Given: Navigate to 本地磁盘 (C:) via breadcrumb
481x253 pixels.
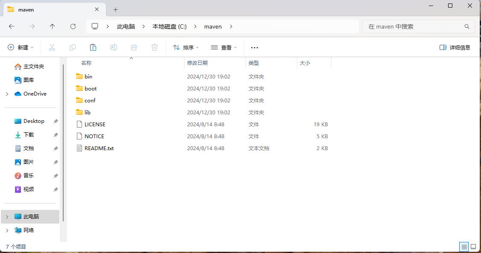Looking at the screenshot, I should pyautogui.click(x=169, y=26).
